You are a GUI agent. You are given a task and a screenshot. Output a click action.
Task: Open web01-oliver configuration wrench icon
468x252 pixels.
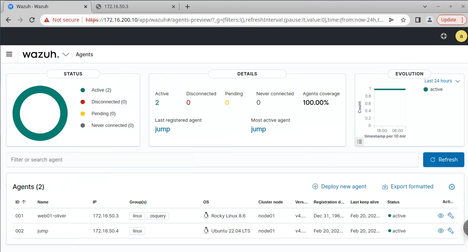pyautogui.click(x=451, y=216)
